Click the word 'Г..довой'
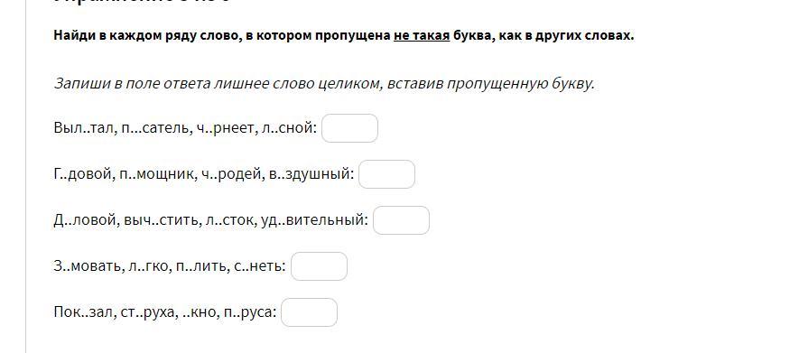This screenshot has width=799, height=353. point(84,174)
